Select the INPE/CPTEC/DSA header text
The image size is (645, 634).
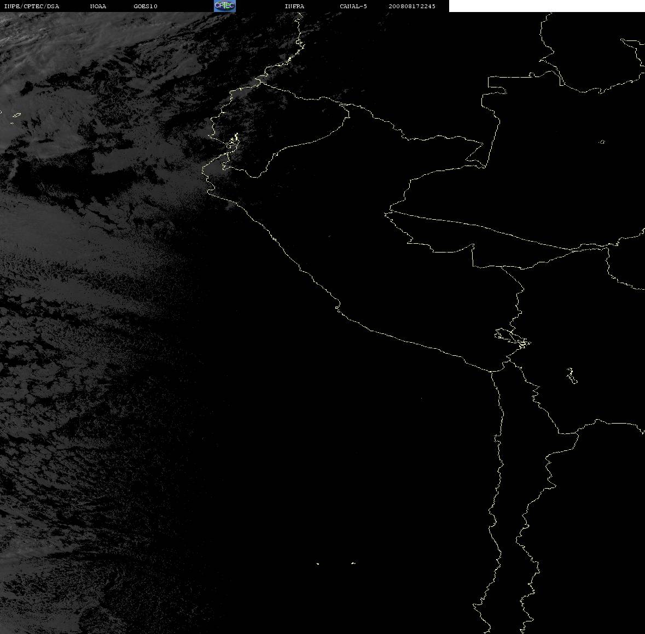coord(32,6)
